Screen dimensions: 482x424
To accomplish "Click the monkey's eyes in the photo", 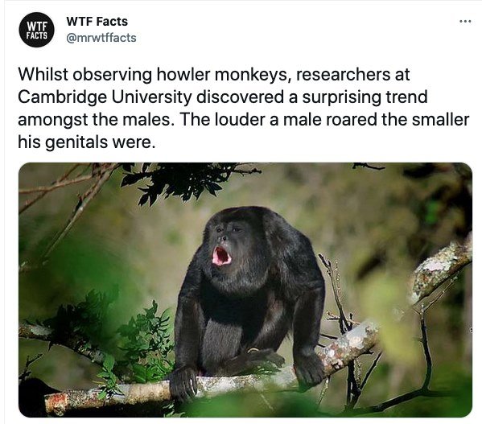I will pyautogui.click(x=228, y=229).
